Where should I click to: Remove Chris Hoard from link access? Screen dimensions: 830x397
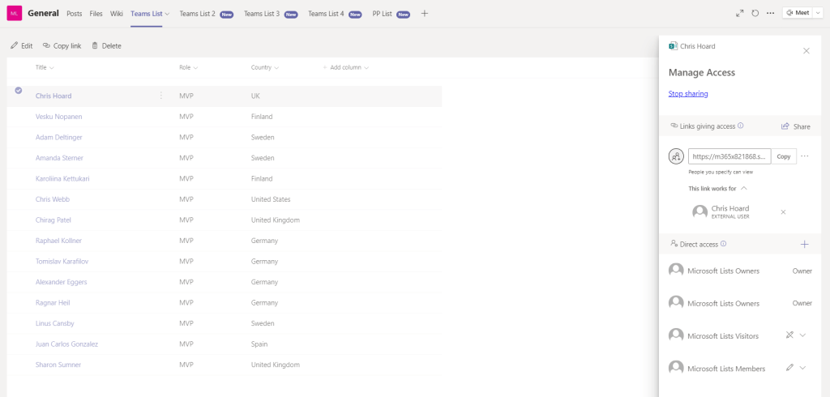783,211
